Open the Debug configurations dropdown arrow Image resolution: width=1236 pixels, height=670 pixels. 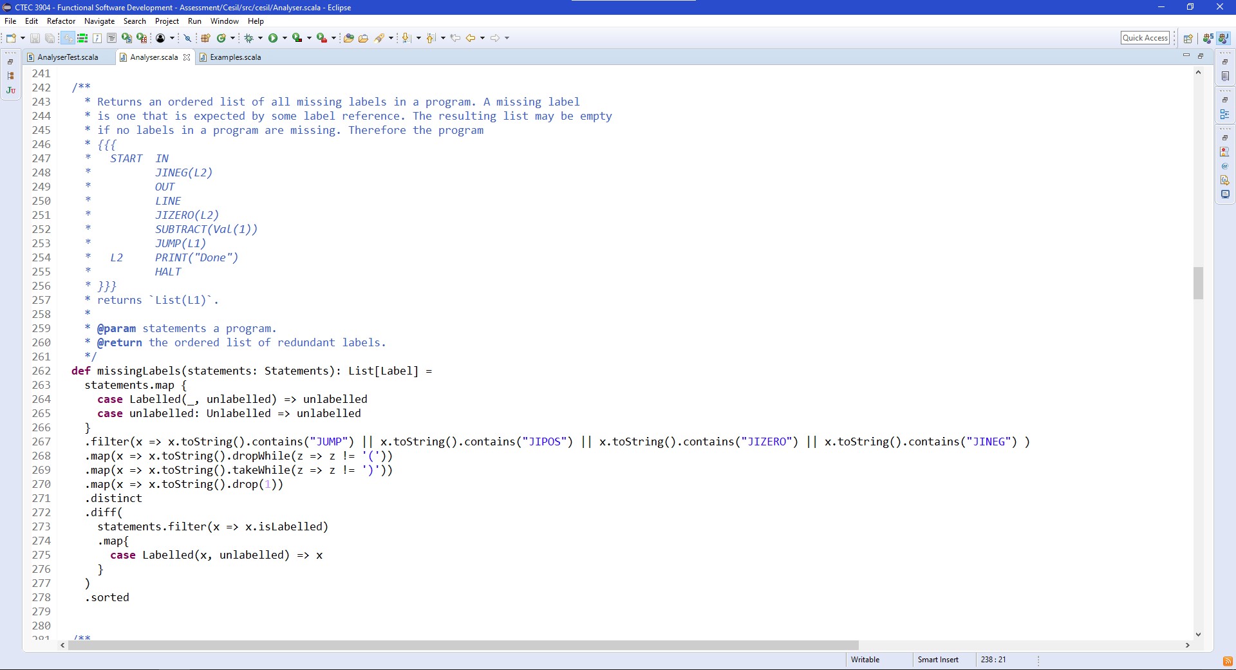tap(260, 38)
